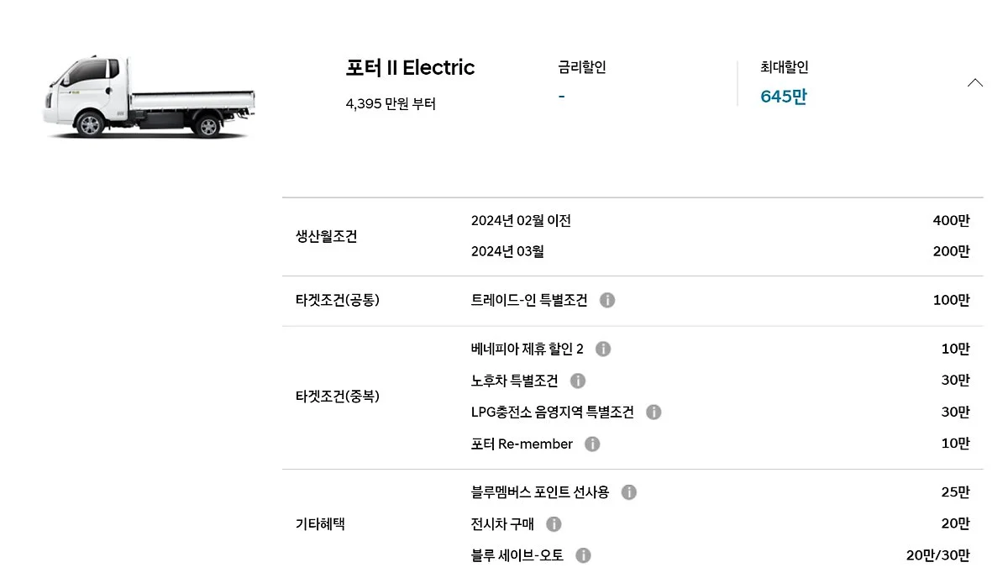Click info icon beside 전시차 구매

tap(554, 523)
